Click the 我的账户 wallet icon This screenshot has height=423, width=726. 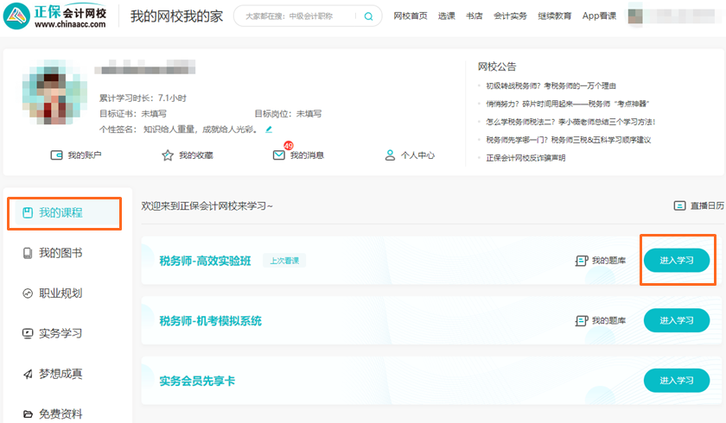point(56,155)
